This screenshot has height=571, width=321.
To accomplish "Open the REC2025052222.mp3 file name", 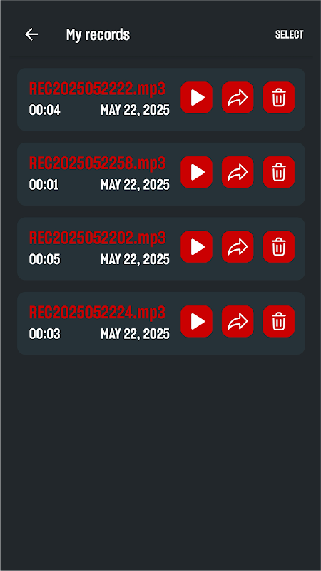I will [x=97, y=89].
